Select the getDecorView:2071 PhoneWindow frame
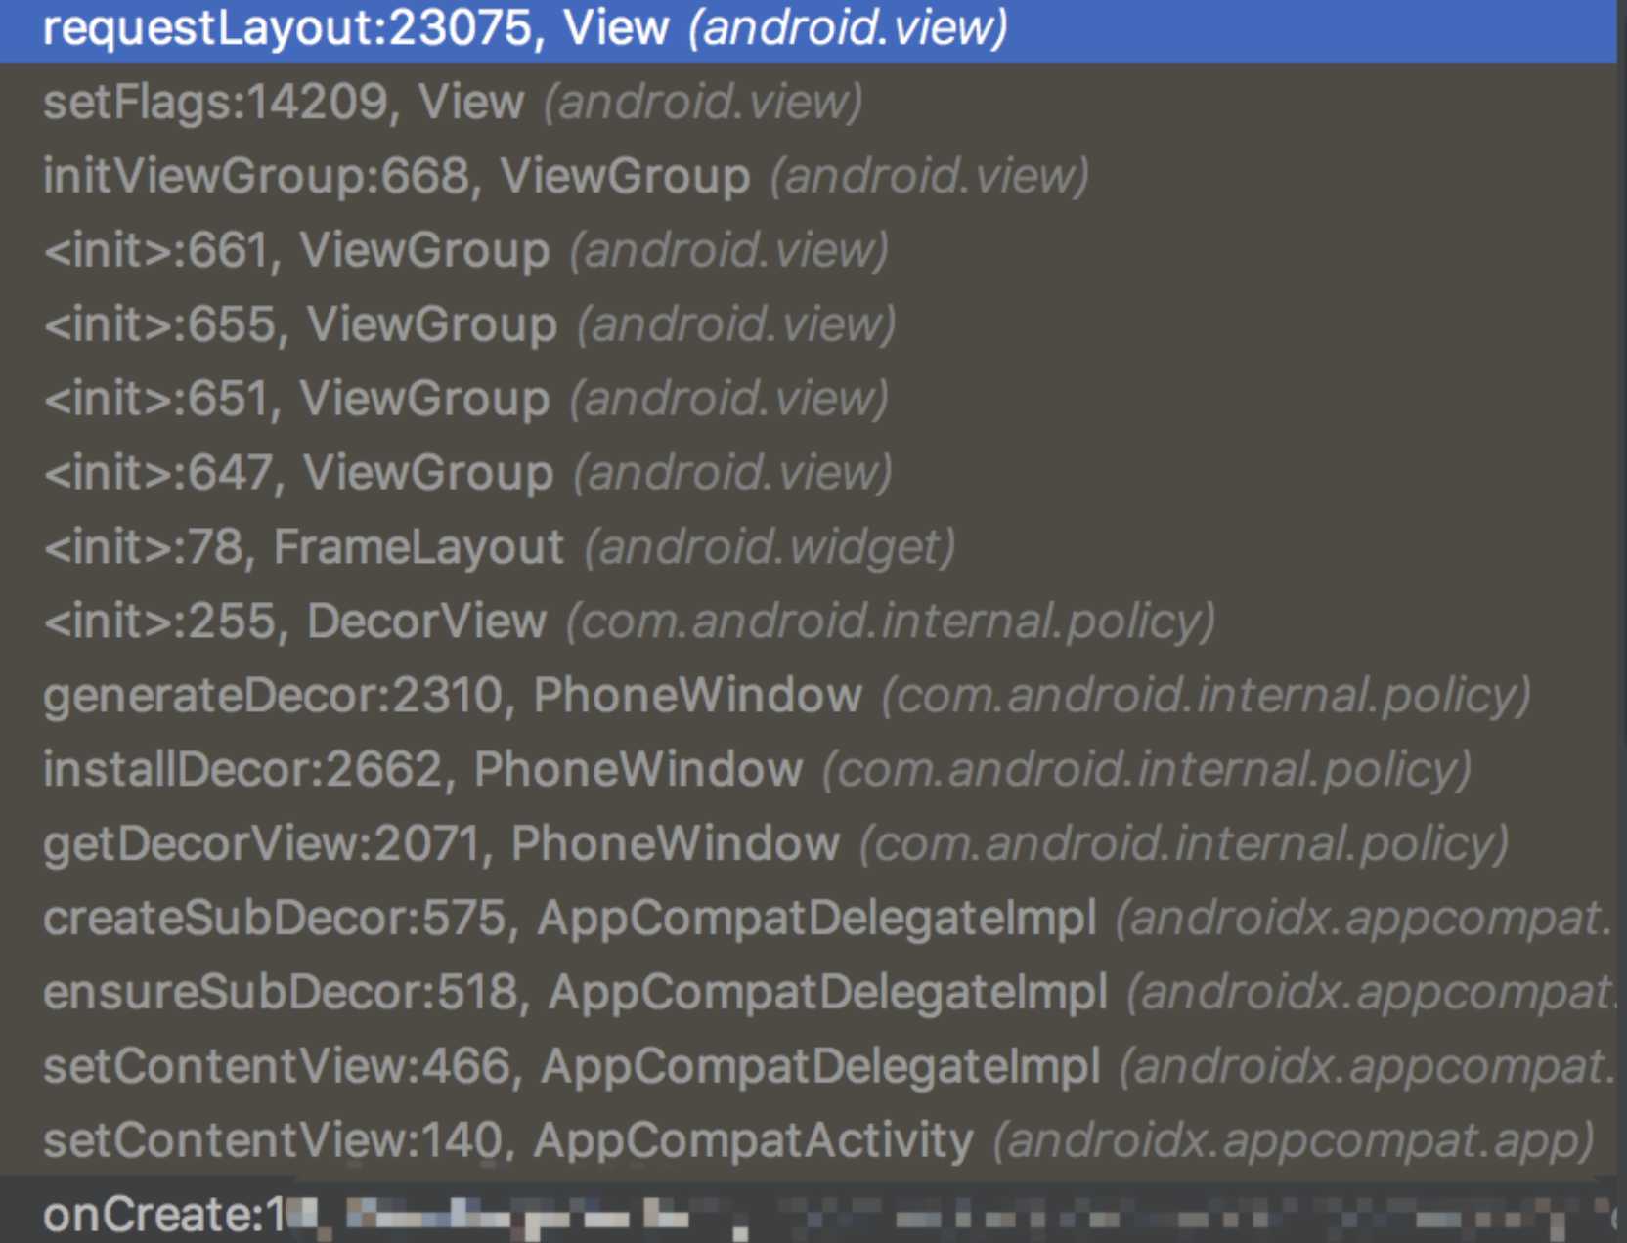 click(x=809, y=844)
